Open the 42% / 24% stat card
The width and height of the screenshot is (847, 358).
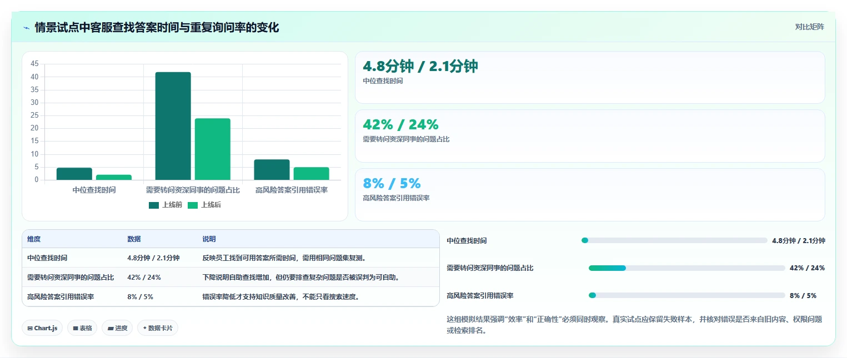[590, 136]
